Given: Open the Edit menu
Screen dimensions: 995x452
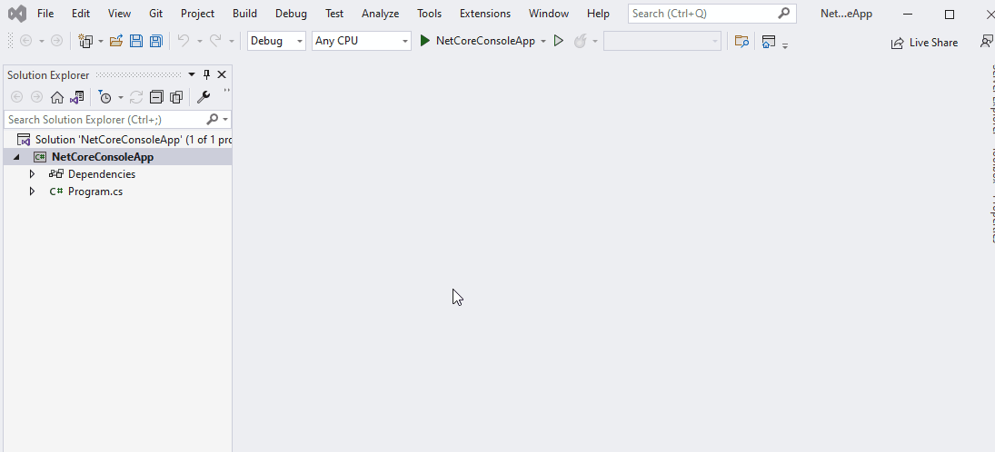Looking at the screenshot, I should 81,14.
